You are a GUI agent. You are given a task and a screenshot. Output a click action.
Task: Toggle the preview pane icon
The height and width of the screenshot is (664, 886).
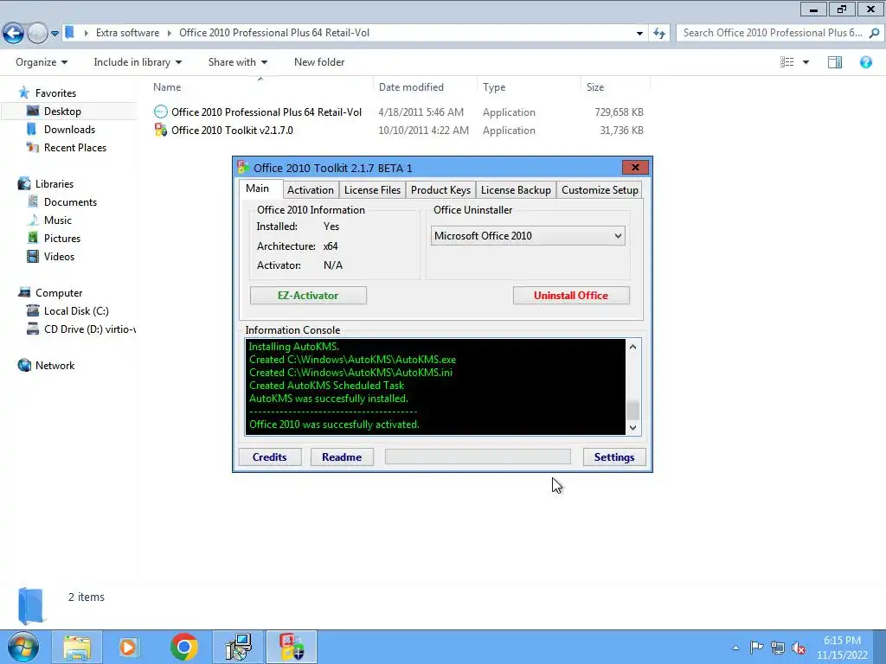835,62
